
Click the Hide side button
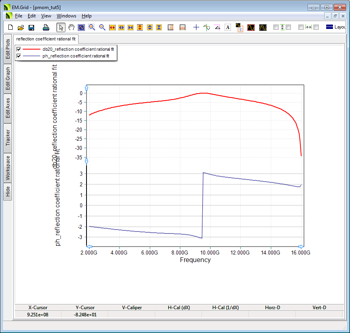tap(8, 192)
